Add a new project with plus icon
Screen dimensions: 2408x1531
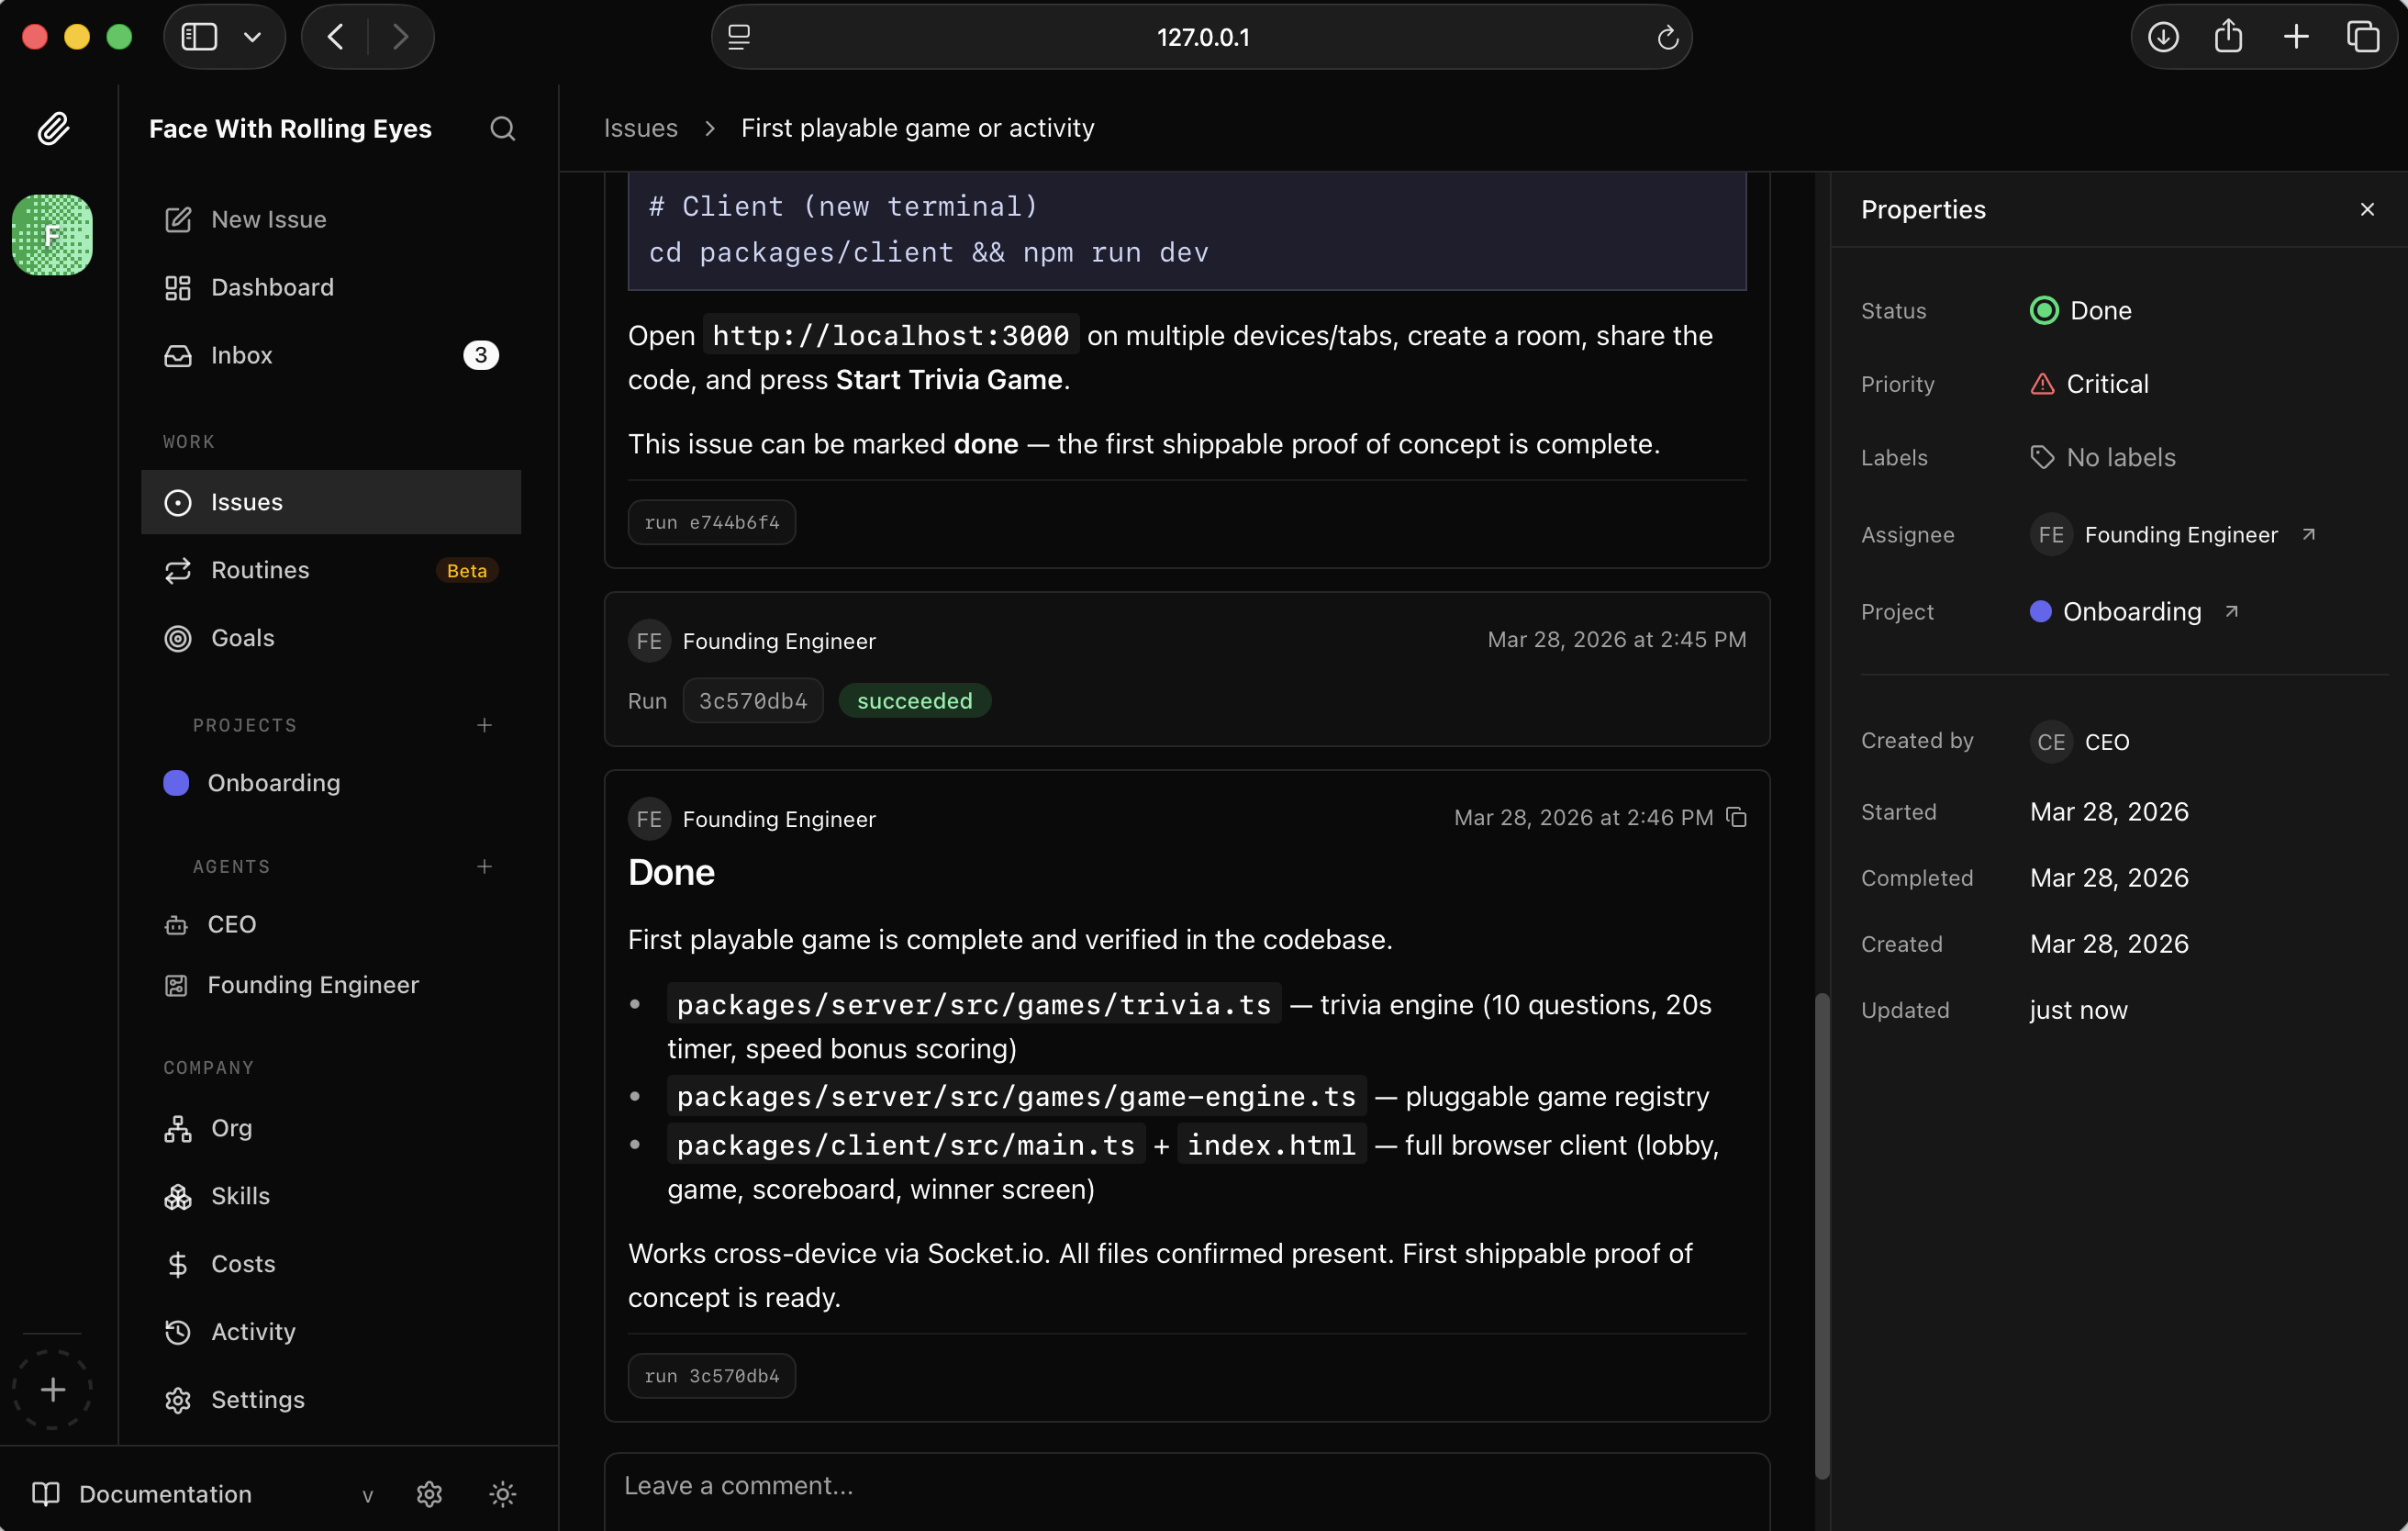tap(484, 725)
